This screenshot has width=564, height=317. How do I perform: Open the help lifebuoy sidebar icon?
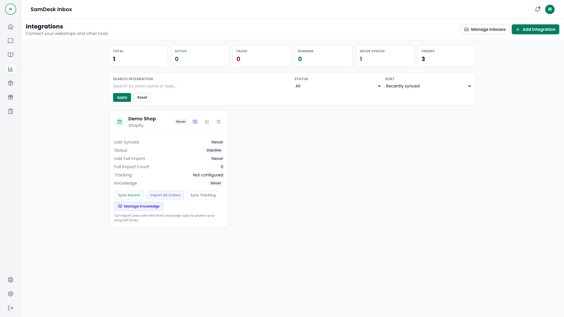[x=11, y=280]
